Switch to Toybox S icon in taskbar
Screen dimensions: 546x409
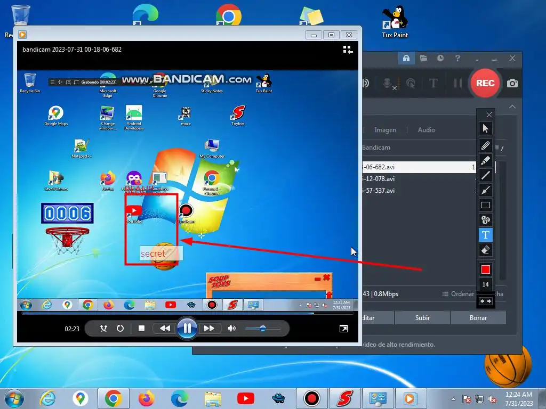[x=345, y=398]
